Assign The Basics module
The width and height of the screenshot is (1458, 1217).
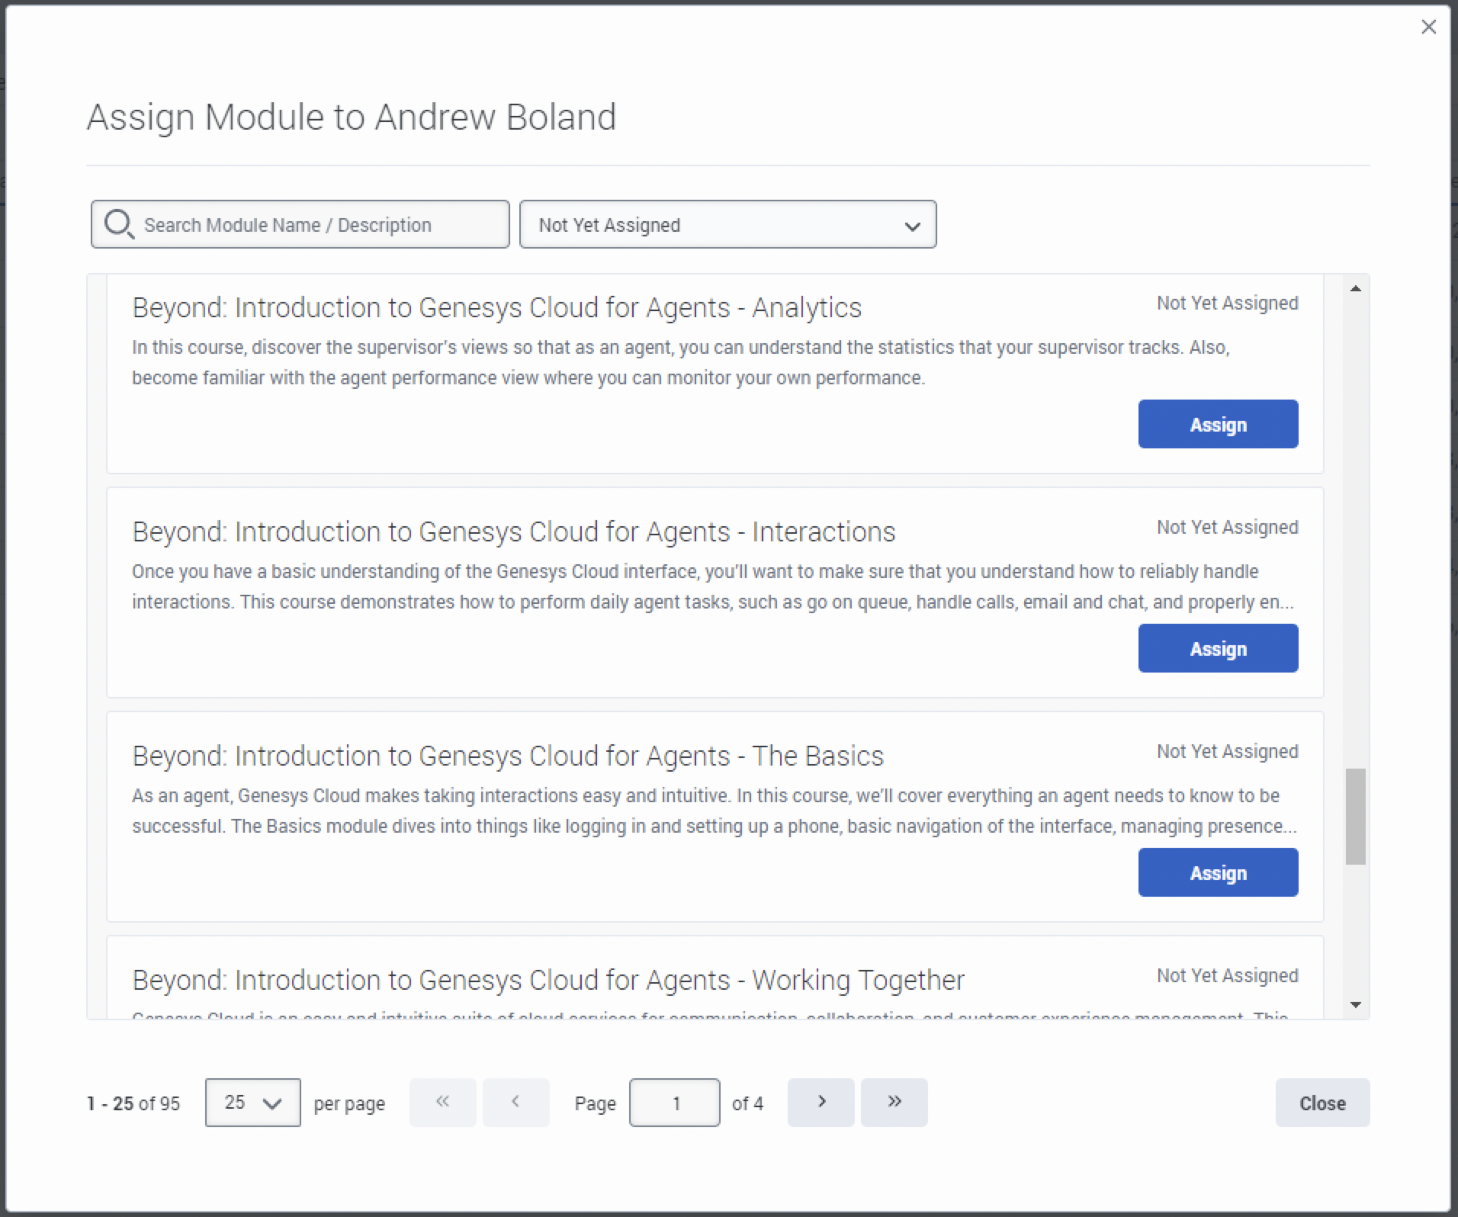1217,872
